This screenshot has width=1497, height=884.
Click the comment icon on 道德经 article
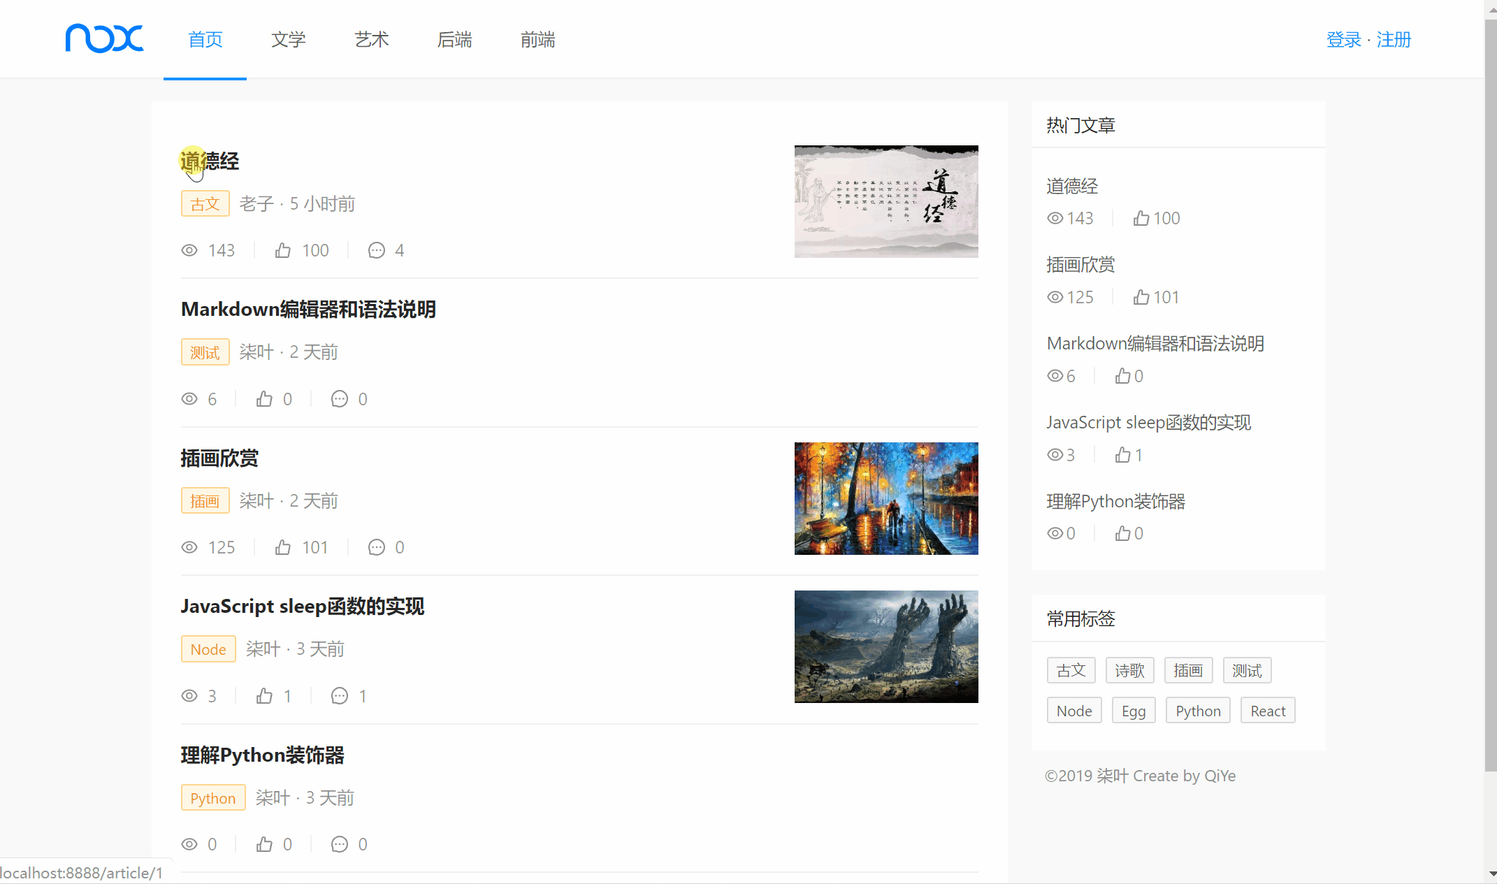(x=376, y=250)
